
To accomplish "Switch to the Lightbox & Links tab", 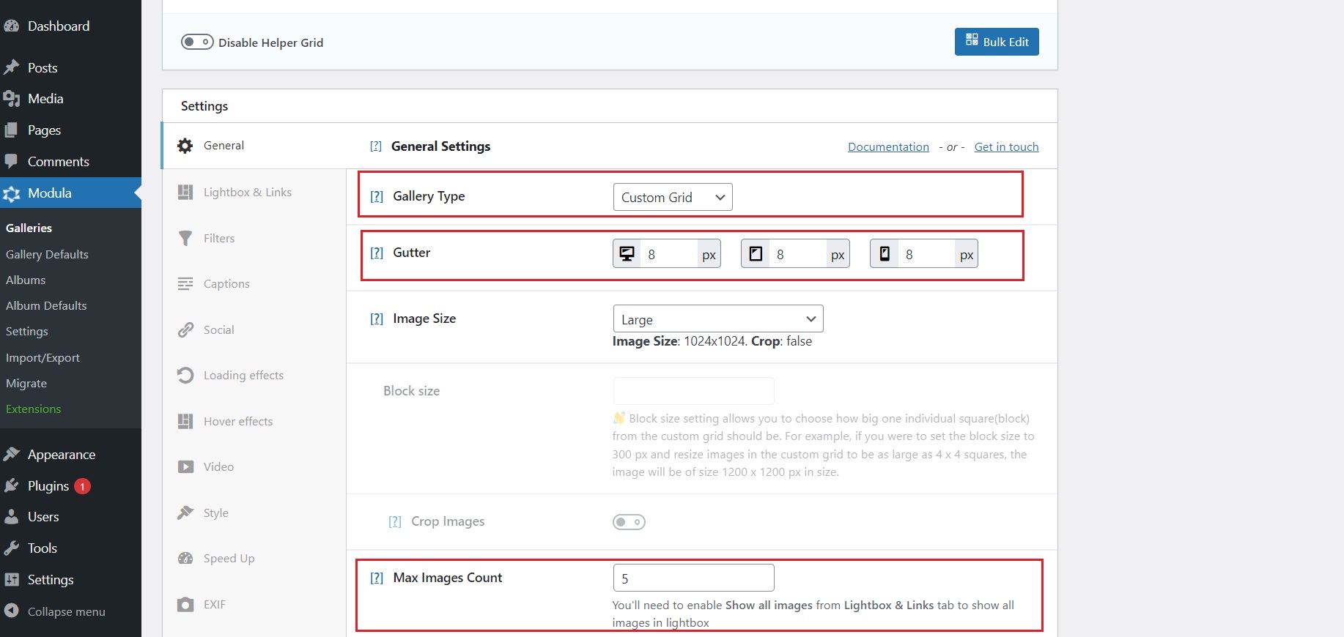I will point(247,192).
